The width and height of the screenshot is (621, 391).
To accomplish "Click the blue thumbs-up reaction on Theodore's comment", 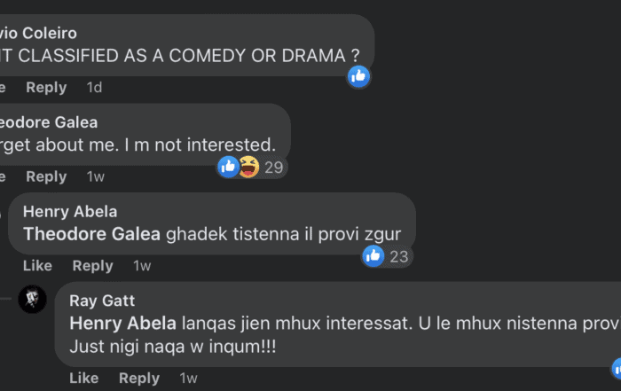I will point(229,167).
